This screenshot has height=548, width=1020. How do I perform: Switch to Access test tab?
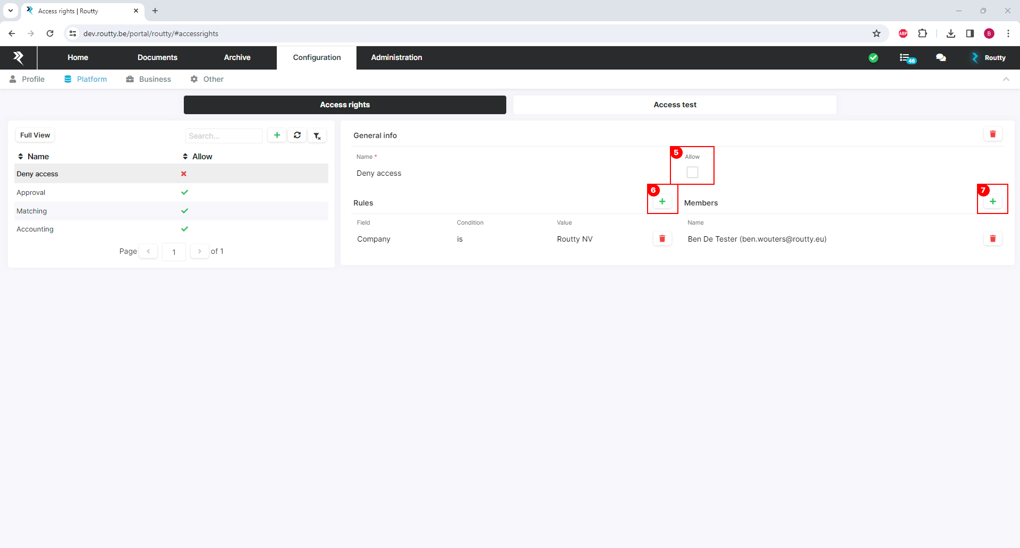point(675,105)
